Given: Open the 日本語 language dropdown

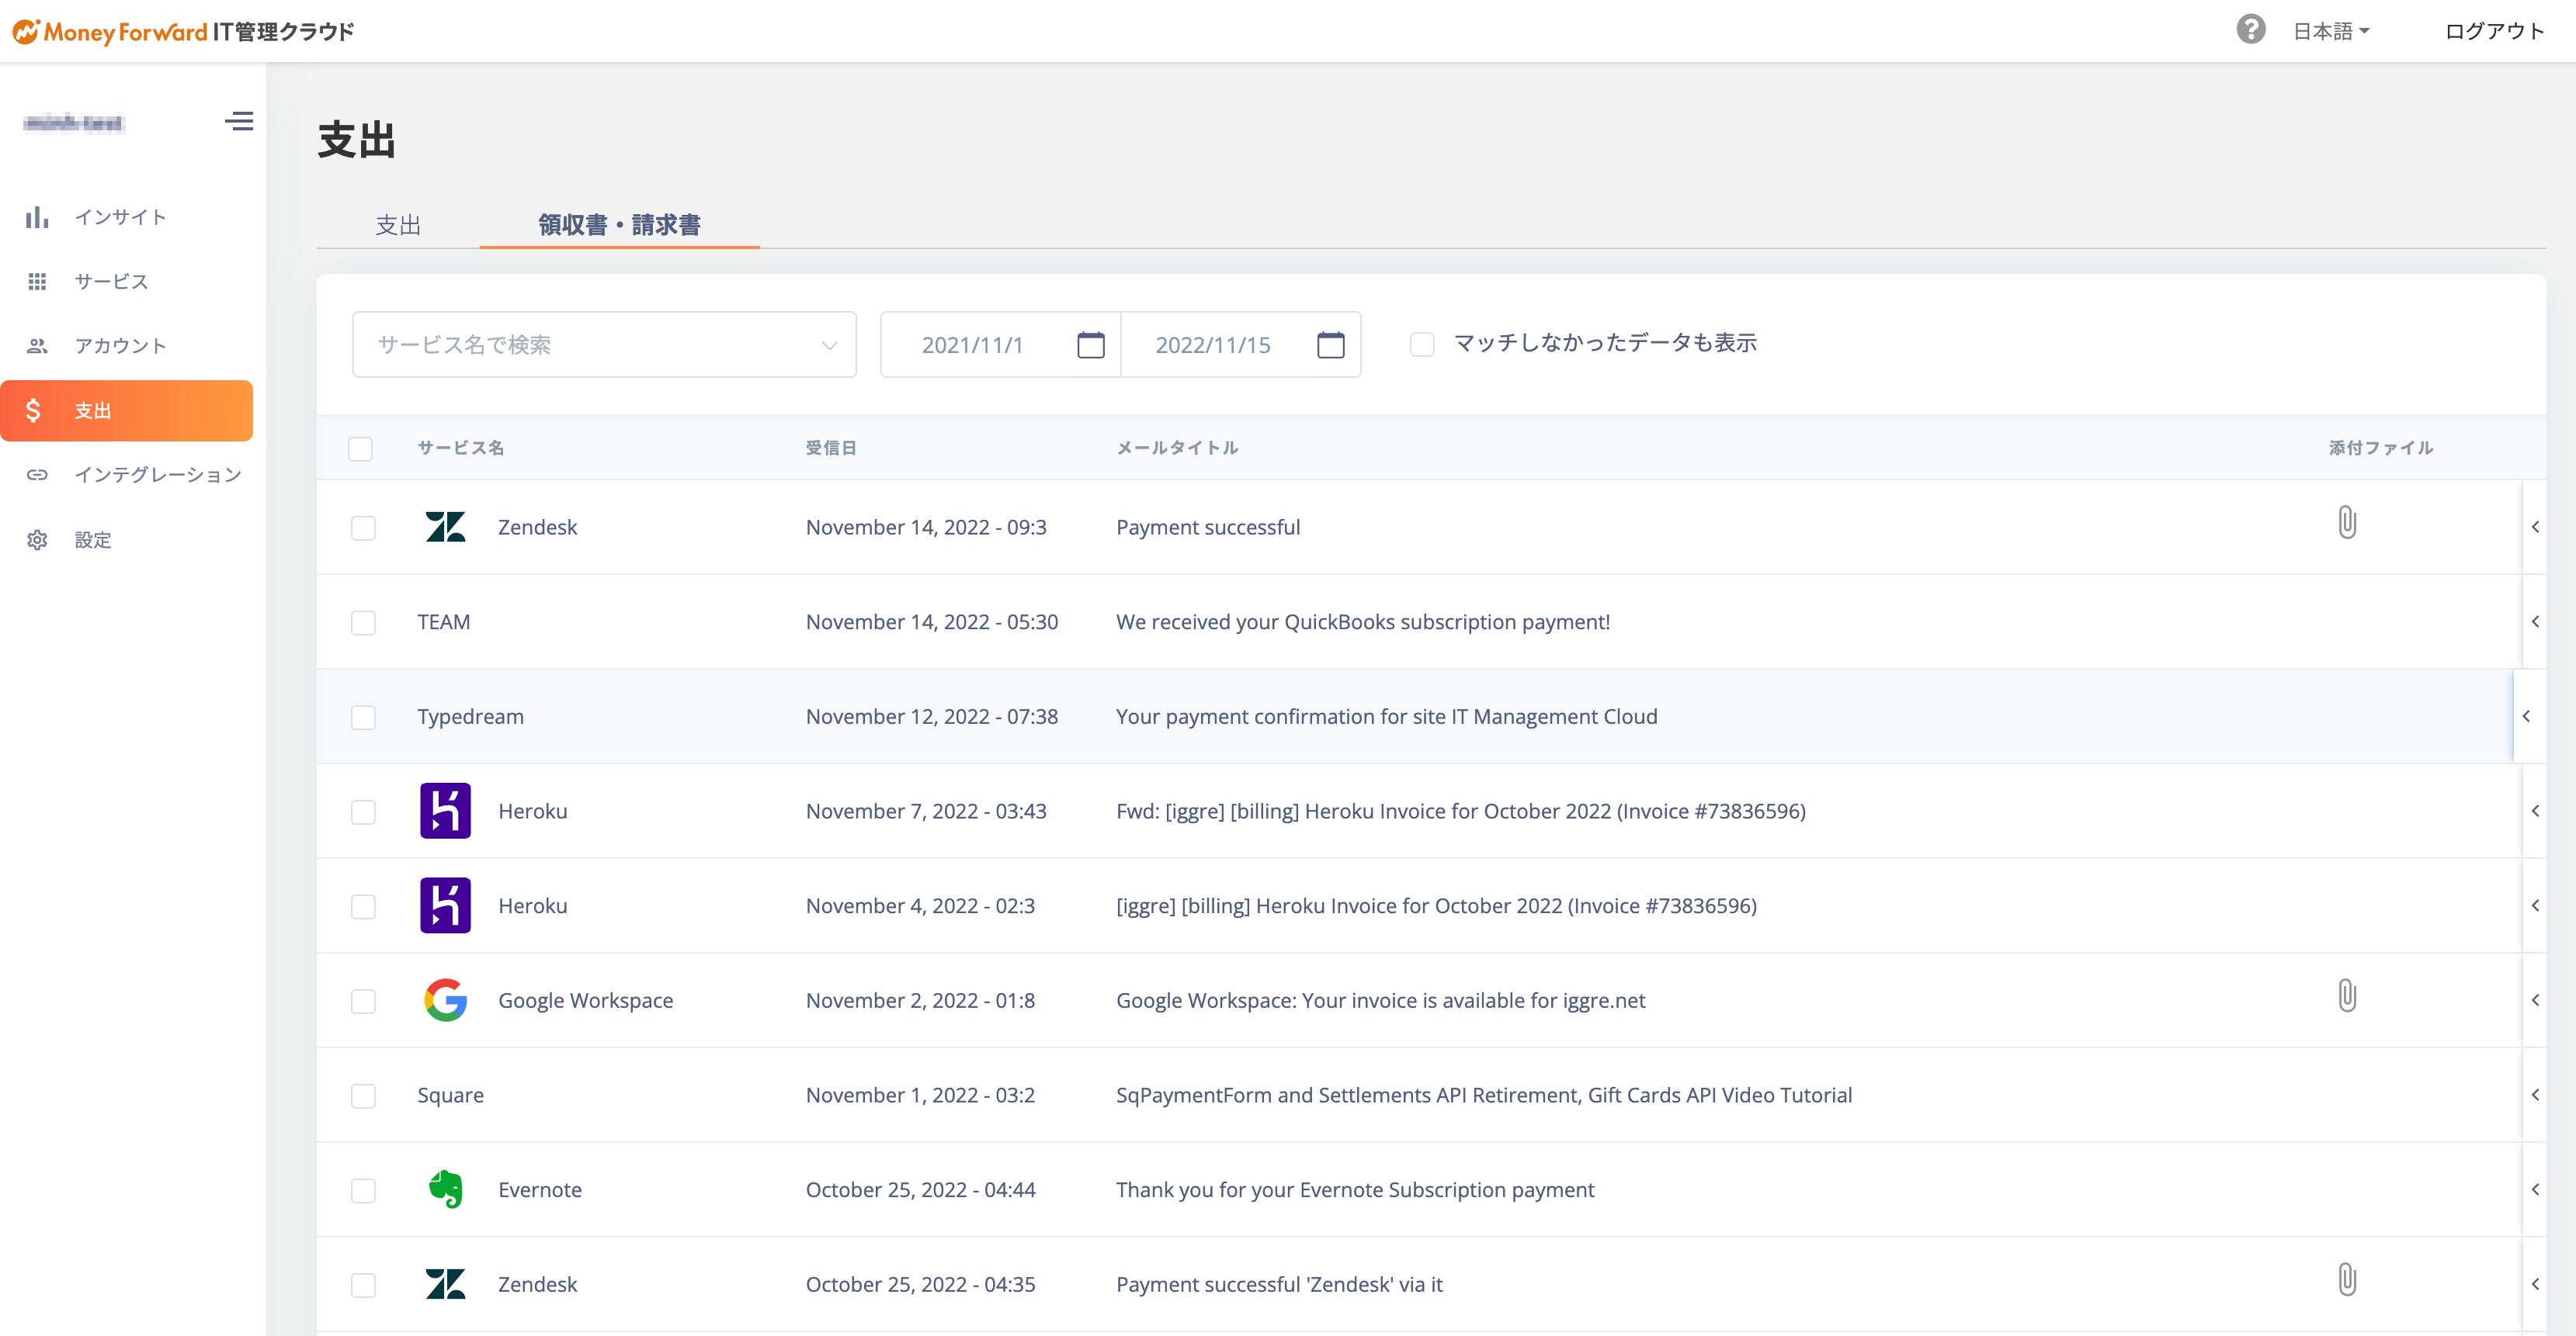Looking at the screenshot, I should [2331, 31].
